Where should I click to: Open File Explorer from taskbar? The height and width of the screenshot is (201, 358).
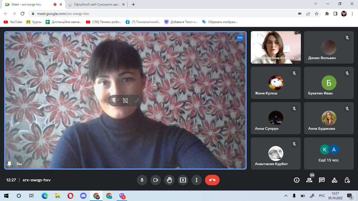(x=58, y=196)
